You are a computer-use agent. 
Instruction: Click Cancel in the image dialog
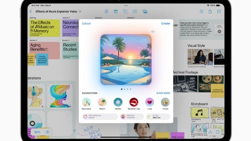(86, 23)
